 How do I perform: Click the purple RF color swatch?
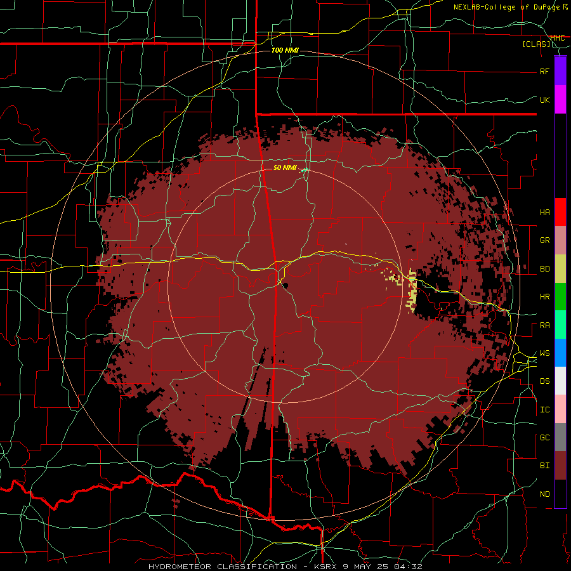[x=560, y=71]
